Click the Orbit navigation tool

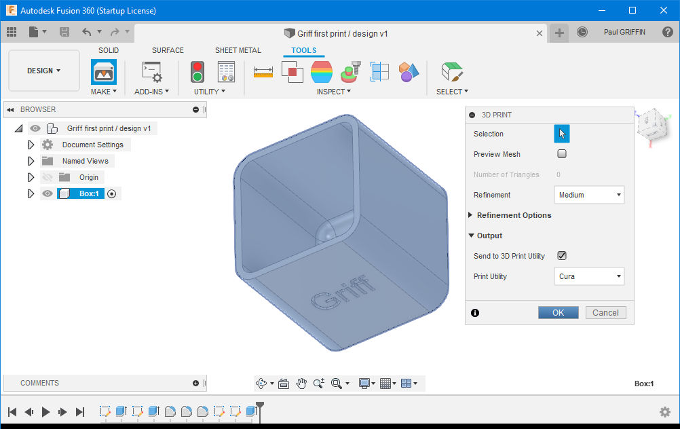point(261,384)
